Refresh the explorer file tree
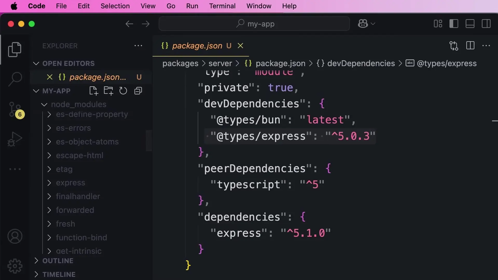Viewport: 498px width, 280px height. [123, 91]
